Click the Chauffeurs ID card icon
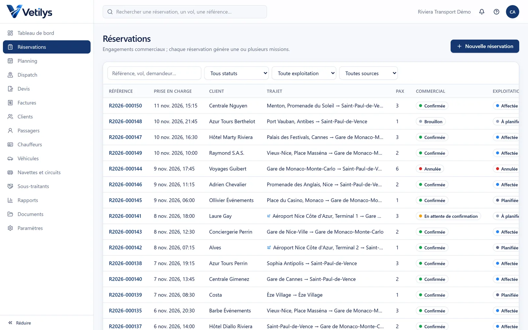Image resolution: width=528 pixels, height=330 pixels. (x=10, y=145)
